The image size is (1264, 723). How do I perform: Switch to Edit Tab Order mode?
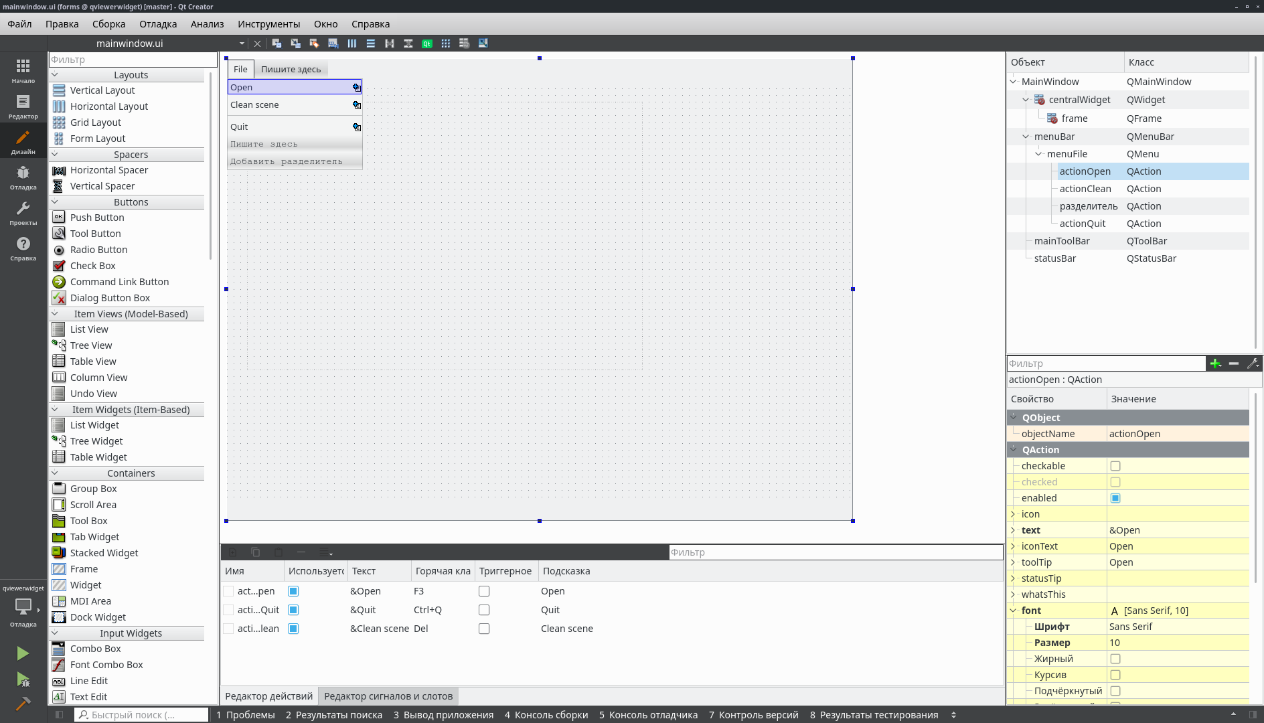click(333, 43)
